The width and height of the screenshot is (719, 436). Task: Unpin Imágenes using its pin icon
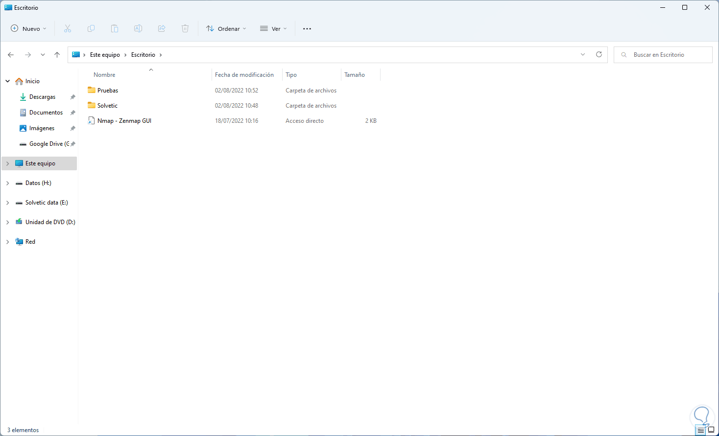pos(73,128)
